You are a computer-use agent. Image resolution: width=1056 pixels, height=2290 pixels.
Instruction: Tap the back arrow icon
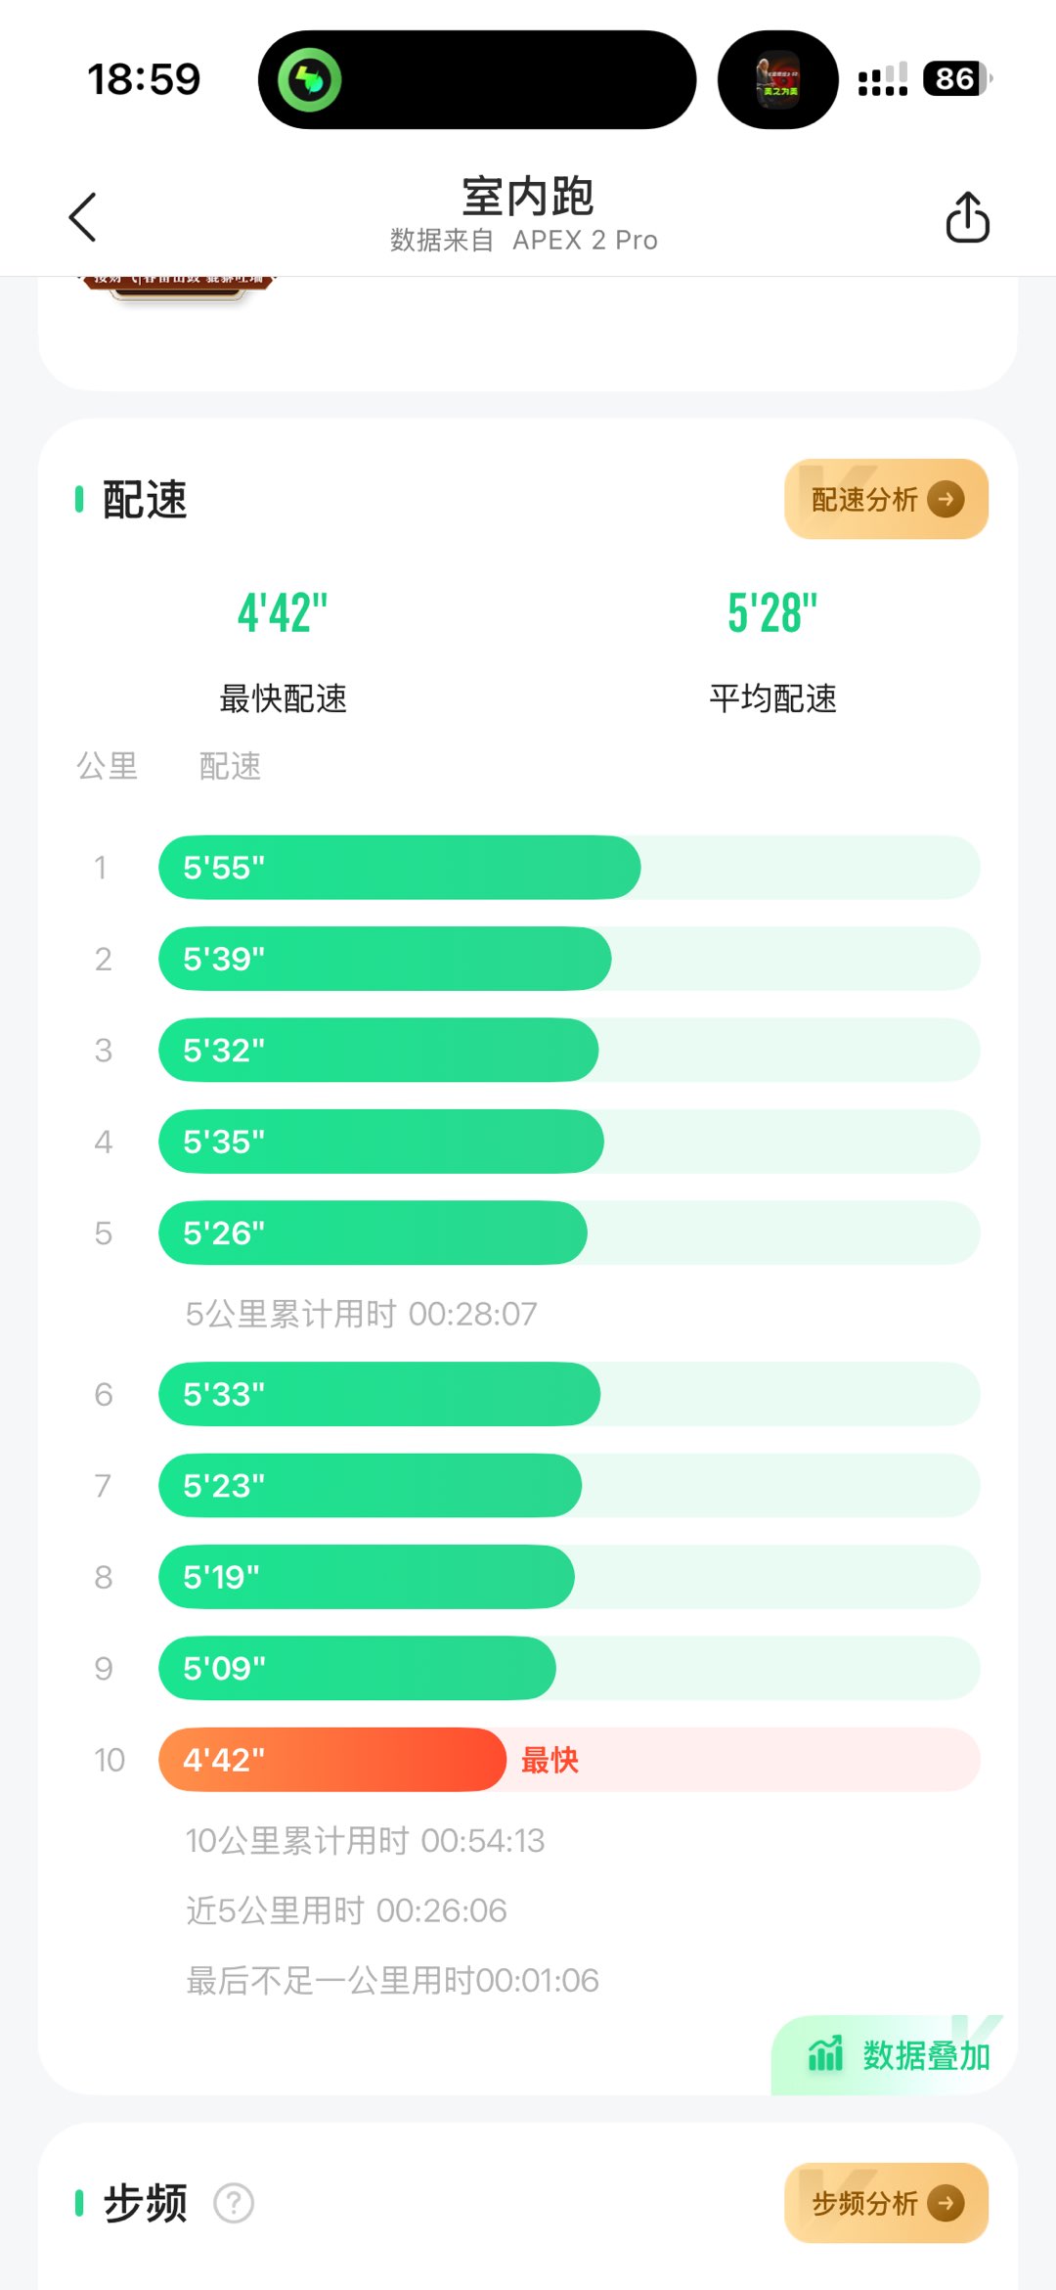click(x=83, y=216)
